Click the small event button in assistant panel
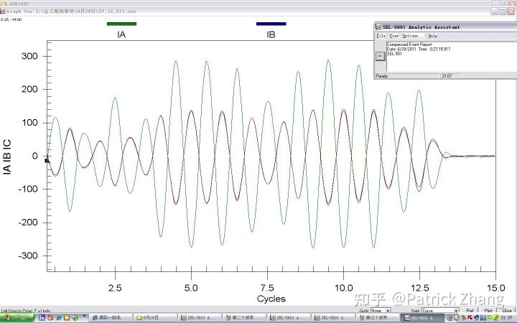The width and height of the screenshot is (517, 323). (381, 55)
